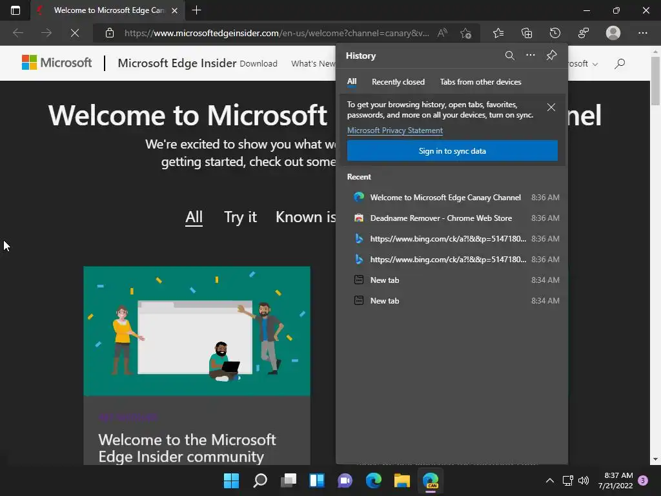Click the page vertical scrollbar thumb
Image resolution: width=661 pixels, height=496 pixels.
pos(655,81)
